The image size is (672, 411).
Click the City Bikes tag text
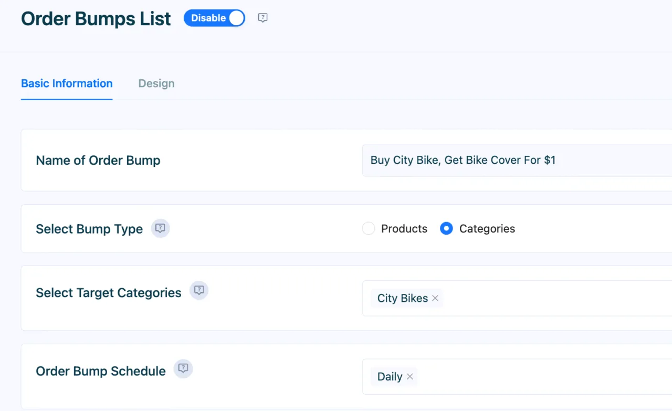[x=403, y=298]
